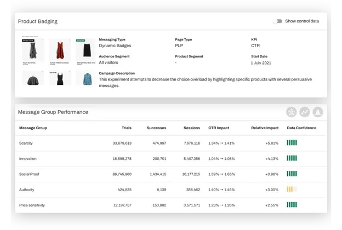This screenshot has height=230, width=342.
Task: Click CTR impact 1.04% → 1.08%
Action: pyautogui.click(x=221, y=159)
